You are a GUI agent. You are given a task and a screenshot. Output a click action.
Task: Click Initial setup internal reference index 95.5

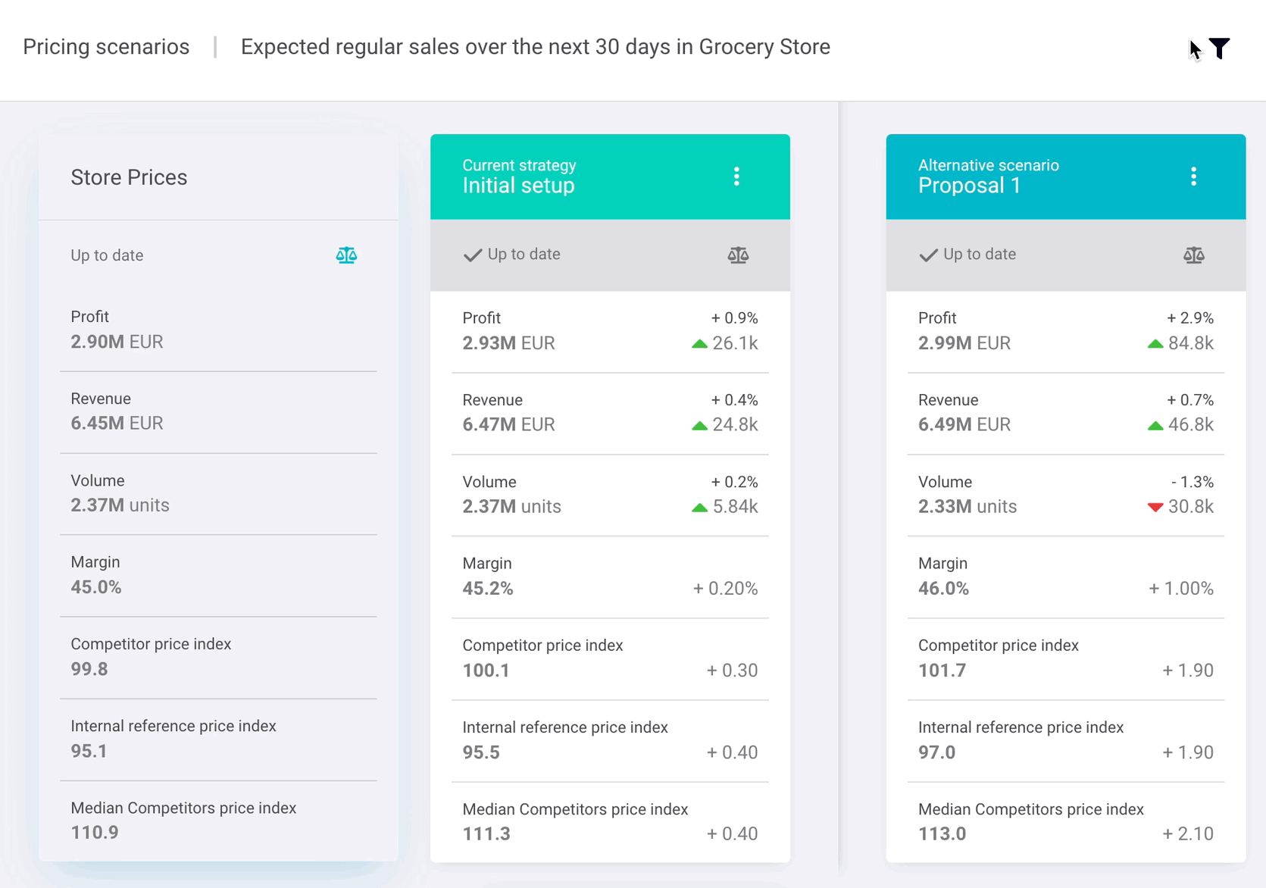click(x=481, y=752)
